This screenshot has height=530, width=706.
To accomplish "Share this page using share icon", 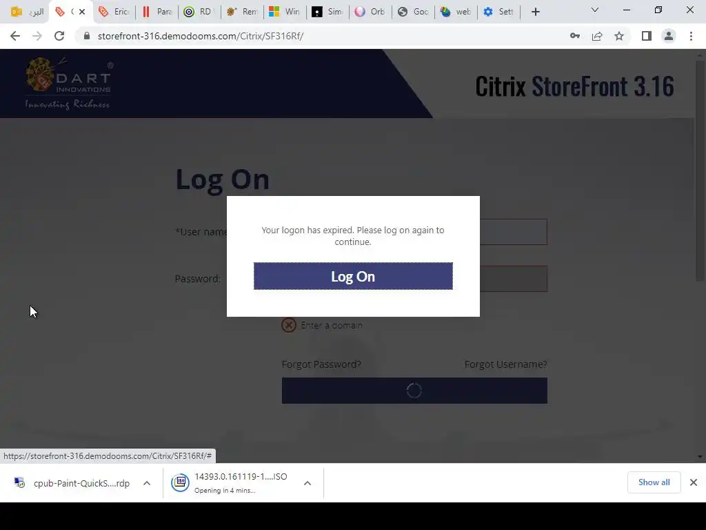I will 597,36.
